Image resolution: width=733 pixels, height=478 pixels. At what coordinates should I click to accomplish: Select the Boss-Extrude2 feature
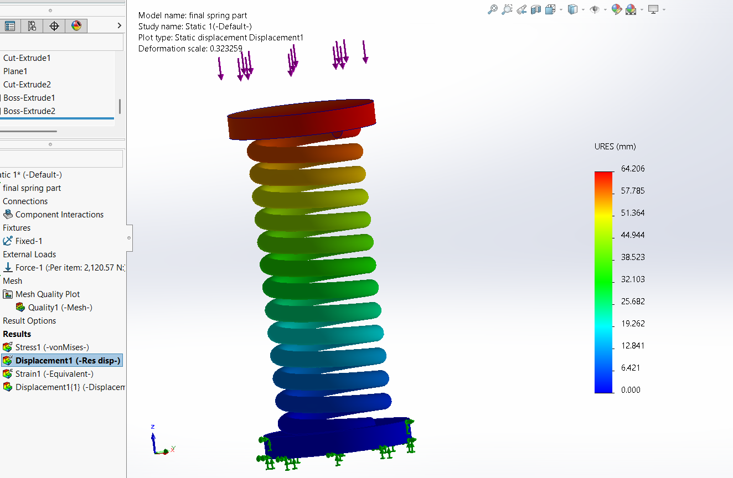(29, 111)
